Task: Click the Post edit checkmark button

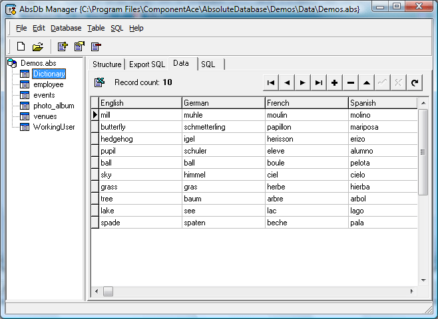Action: tap(382, 82)
